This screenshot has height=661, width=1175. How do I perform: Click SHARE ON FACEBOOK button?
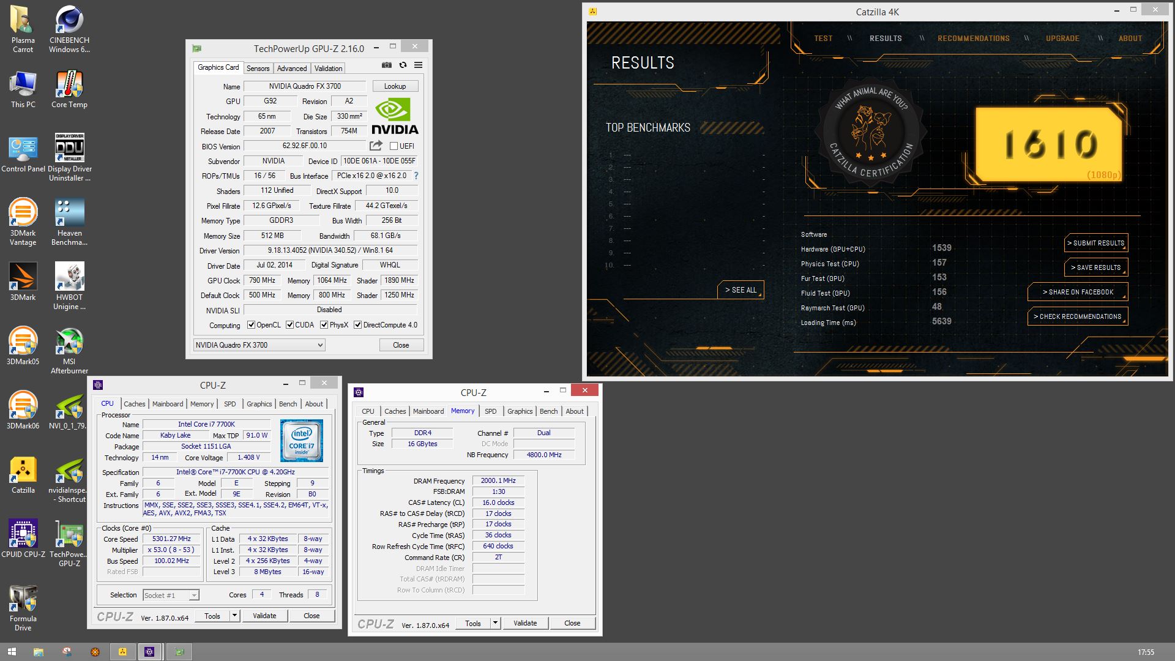coord(1078,292)
